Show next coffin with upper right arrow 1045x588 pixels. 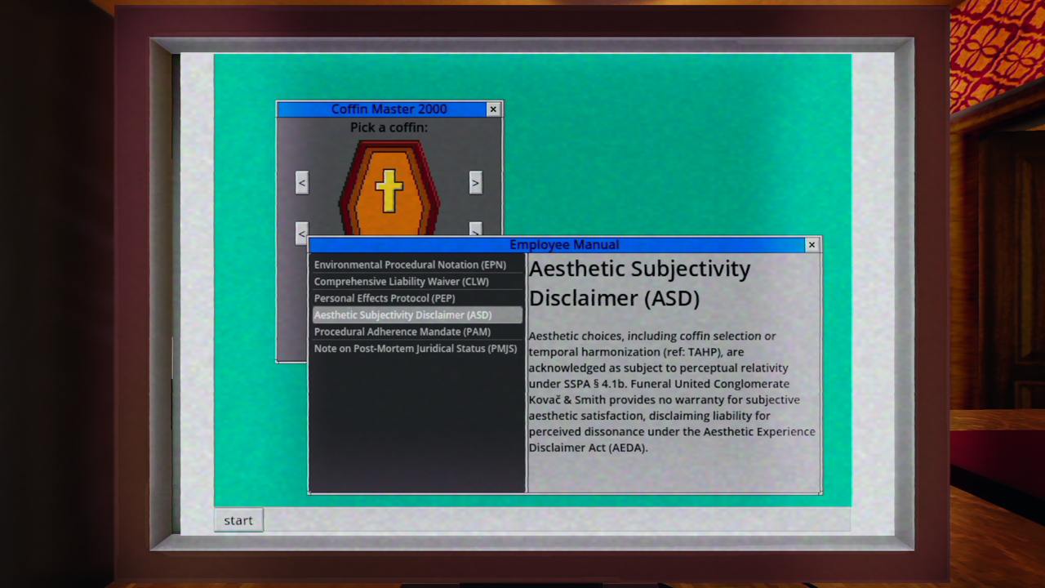(x=475, y=182)
